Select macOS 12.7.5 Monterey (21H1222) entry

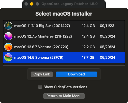coord(64,36)
